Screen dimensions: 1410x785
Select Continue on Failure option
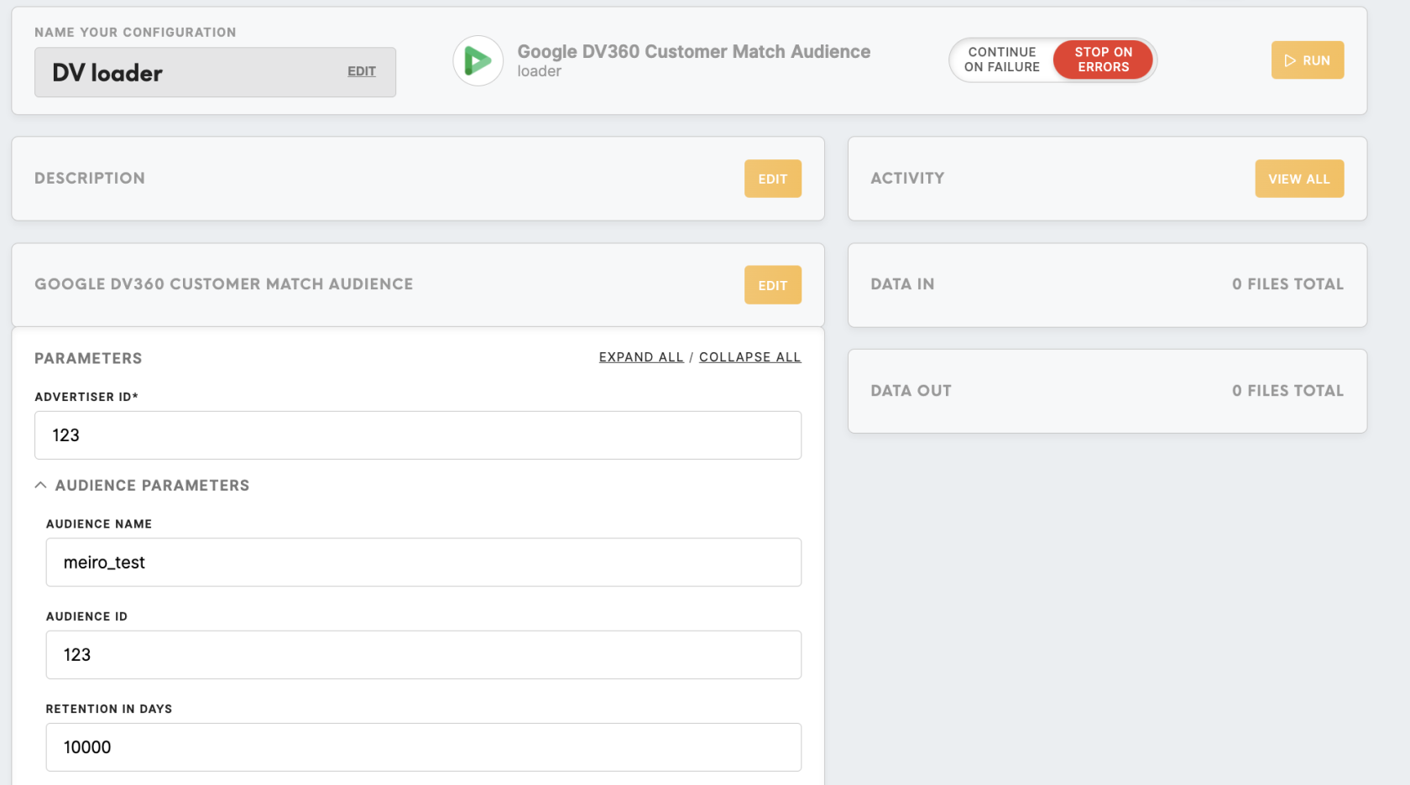tap(1002, 60)
